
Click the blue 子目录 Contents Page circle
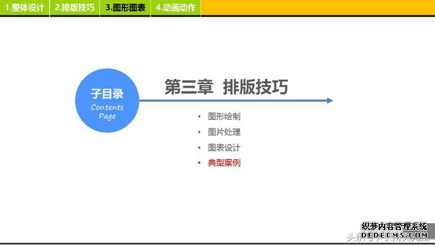(107, 101)
